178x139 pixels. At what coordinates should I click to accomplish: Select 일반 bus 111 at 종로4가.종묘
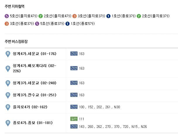pos(82,119)
